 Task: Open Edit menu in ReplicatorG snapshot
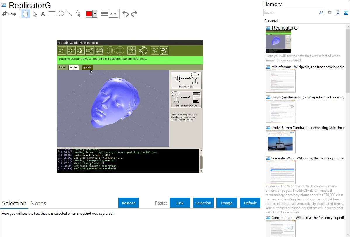pos(66,43)
